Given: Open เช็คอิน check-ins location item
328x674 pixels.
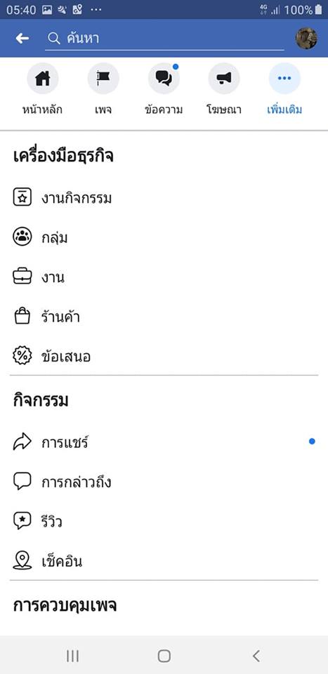Looking at the screenshot, I should [x=164, y=562].
